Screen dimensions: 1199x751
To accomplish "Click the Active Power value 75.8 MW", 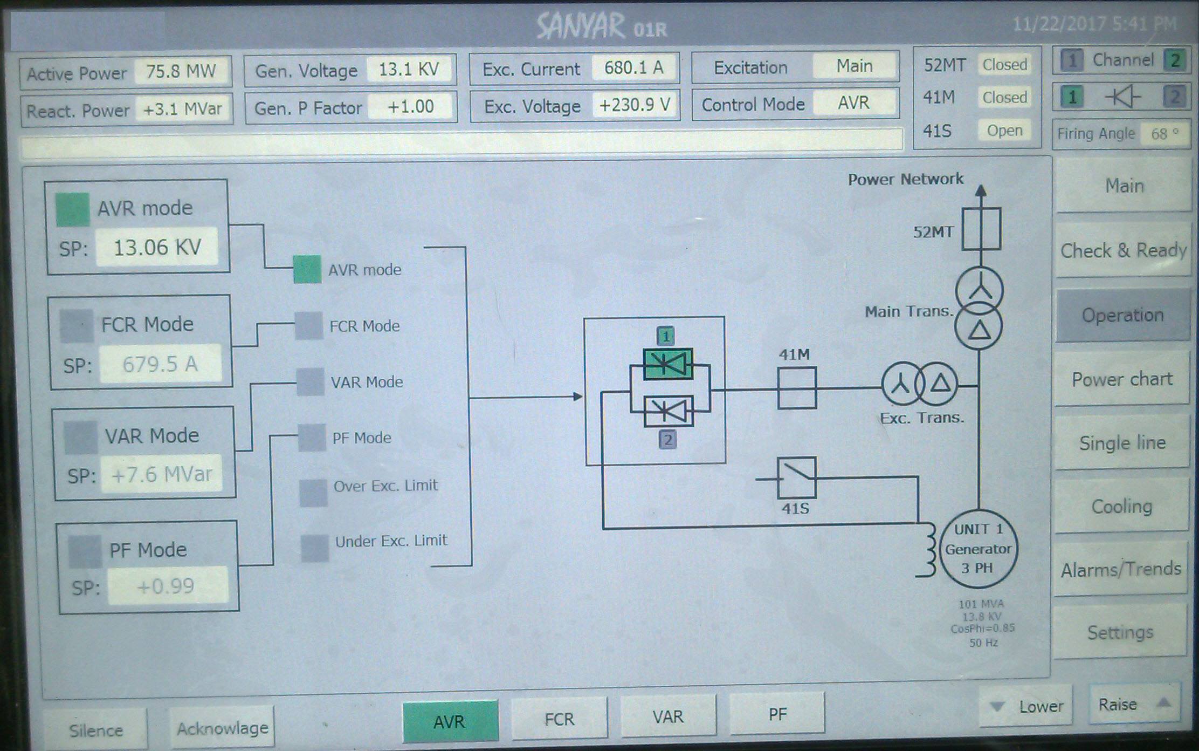I will (x=181, y=71).
